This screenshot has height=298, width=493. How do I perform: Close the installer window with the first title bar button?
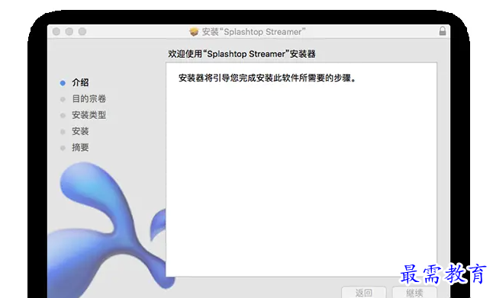coord(56,31)
